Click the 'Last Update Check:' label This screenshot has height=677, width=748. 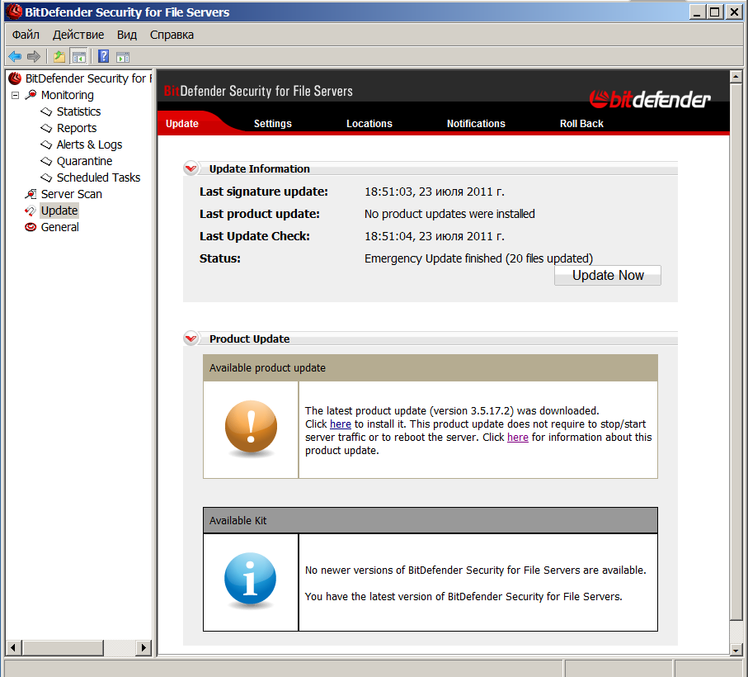coord(255,236)
